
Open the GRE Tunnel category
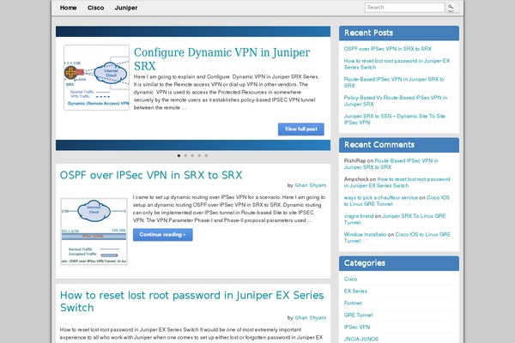358,315
